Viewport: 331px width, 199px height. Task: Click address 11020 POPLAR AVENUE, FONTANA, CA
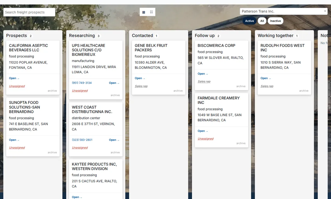coord(28,65)
